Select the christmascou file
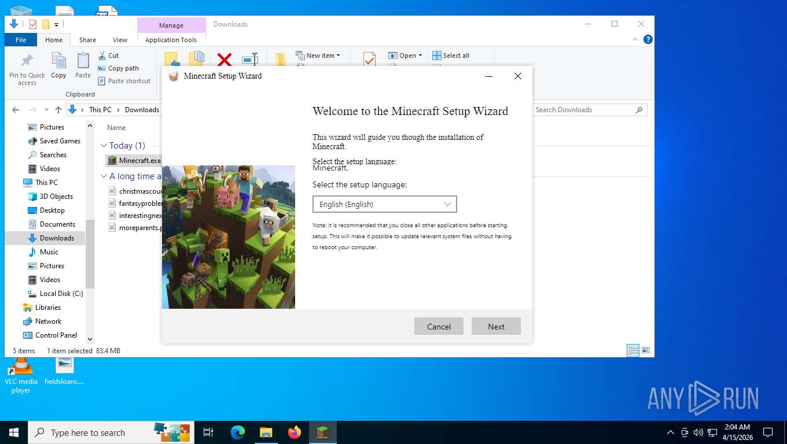This screenshot has width=787, height=444. point(135,191)
